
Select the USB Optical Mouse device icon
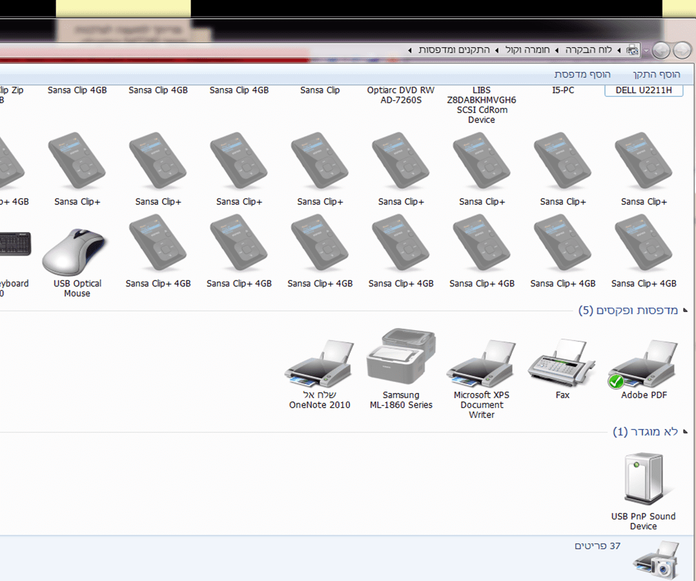pyautogui.click(x=74, y=252)
